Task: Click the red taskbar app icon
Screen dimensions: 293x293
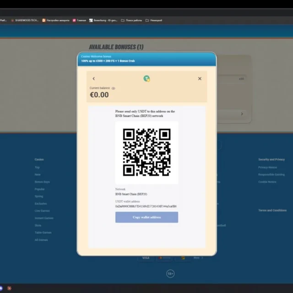Action: coord(9,288)
